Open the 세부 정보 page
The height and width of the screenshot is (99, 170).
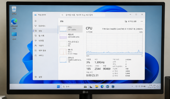click(x=45, y=50)
